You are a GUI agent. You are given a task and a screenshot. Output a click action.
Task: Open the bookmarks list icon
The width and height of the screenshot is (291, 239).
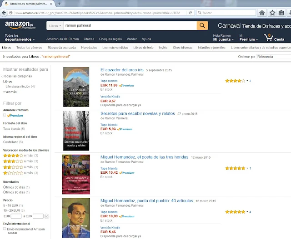point(281,13)
